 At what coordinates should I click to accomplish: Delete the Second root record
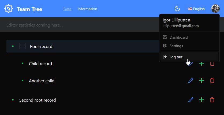point(212,100)
